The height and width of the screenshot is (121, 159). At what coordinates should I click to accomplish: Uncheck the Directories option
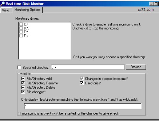82,83
